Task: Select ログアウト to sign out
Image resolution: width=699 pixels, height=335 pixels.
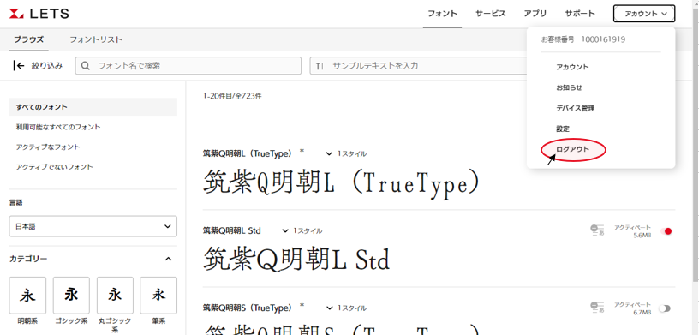Action: coord(573,149)
